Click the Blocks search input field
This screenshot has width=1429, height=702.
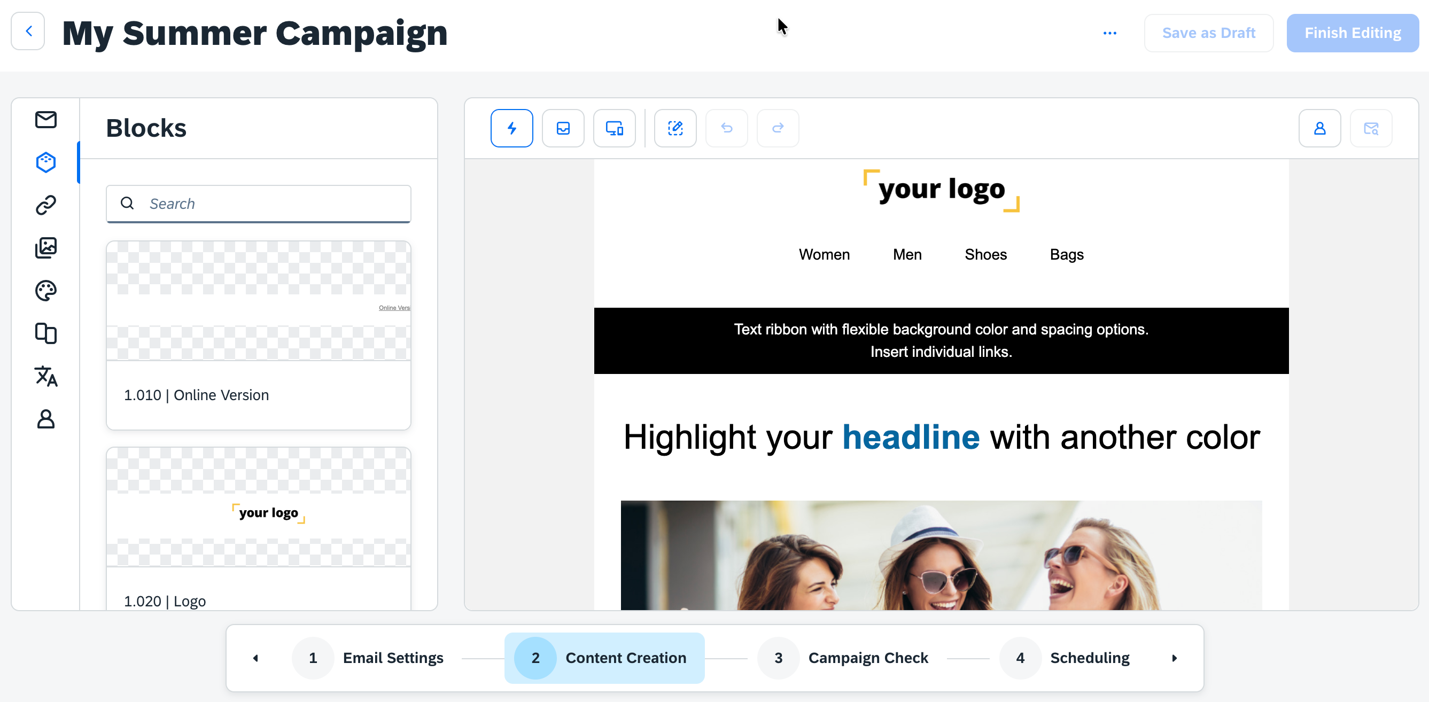click(x=259, y=204)
